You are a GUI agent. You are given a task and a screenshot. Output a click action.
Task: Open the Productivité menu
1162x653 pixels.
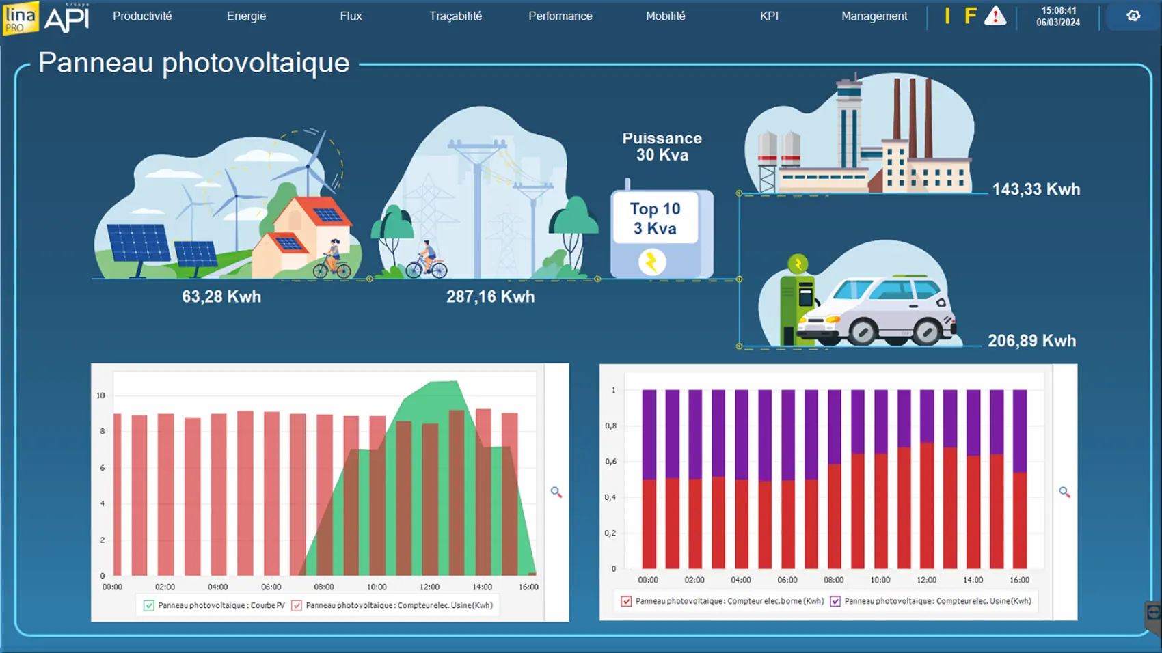point(142,16)
